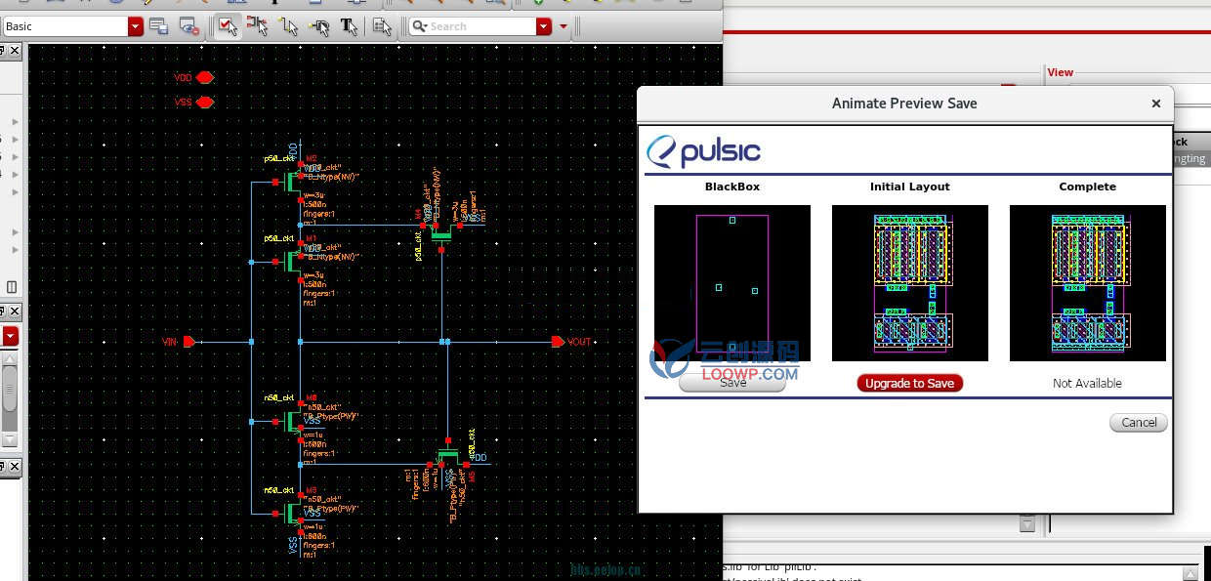This screenshot has width=1211, height=581.
Task: Click the scroll-down arrow below the dialog
Action: click(x=1027, y=524)
